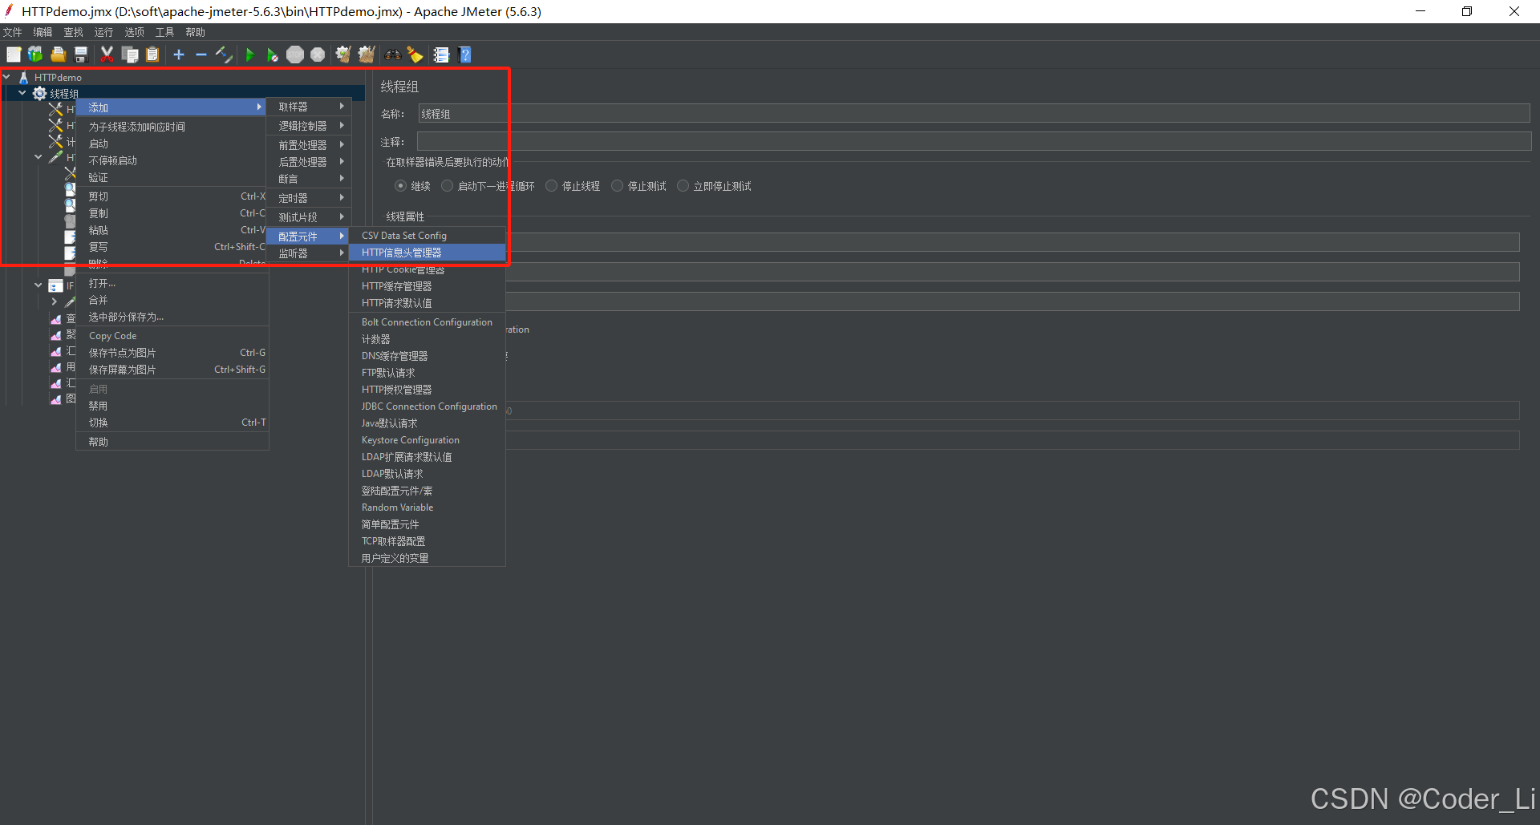Screen dimensions: 1540x825
Task: Click 为子线程添加响应时间 in context menu
Action: click(172, 127)
